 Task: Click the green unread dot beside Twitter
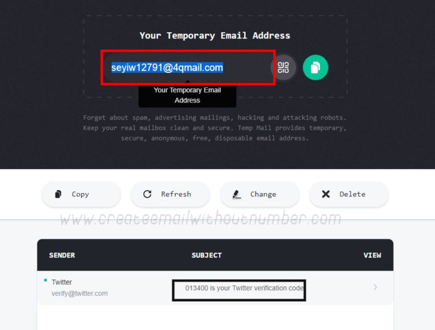[x=45, y=280]
